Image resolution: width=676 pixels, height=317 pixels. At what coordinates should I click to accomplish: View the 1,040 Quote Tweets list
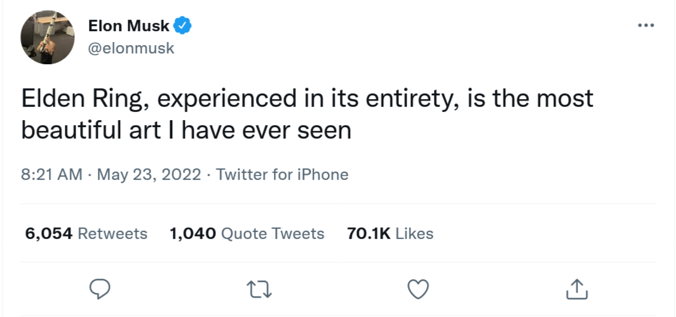[247, 233]
